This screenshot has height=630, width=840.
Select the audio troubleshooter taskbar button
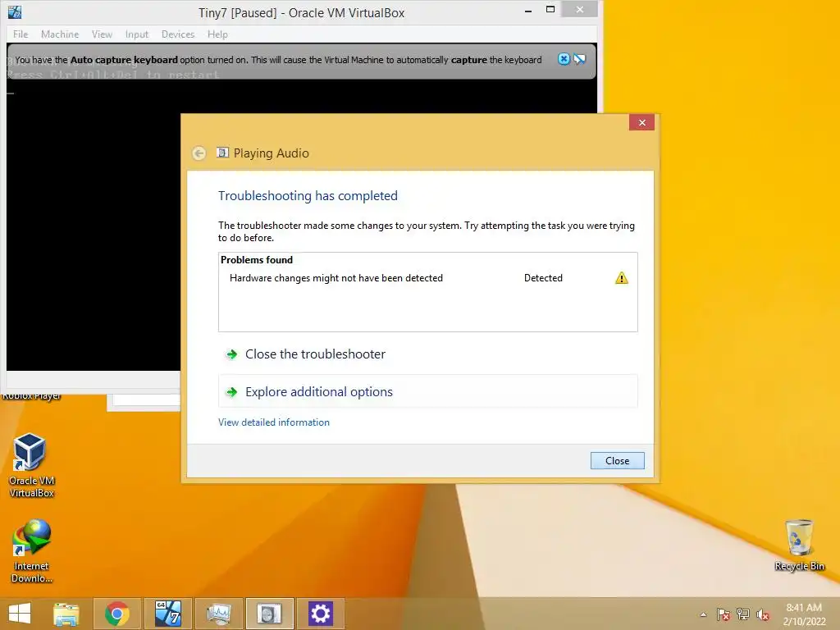point(269,614)
